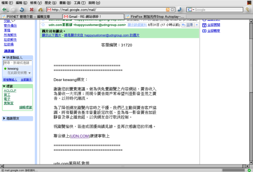Focus the Google search field
Image resolution: width=253 pixels, height=172 pixels.
[x=218, y=10]
